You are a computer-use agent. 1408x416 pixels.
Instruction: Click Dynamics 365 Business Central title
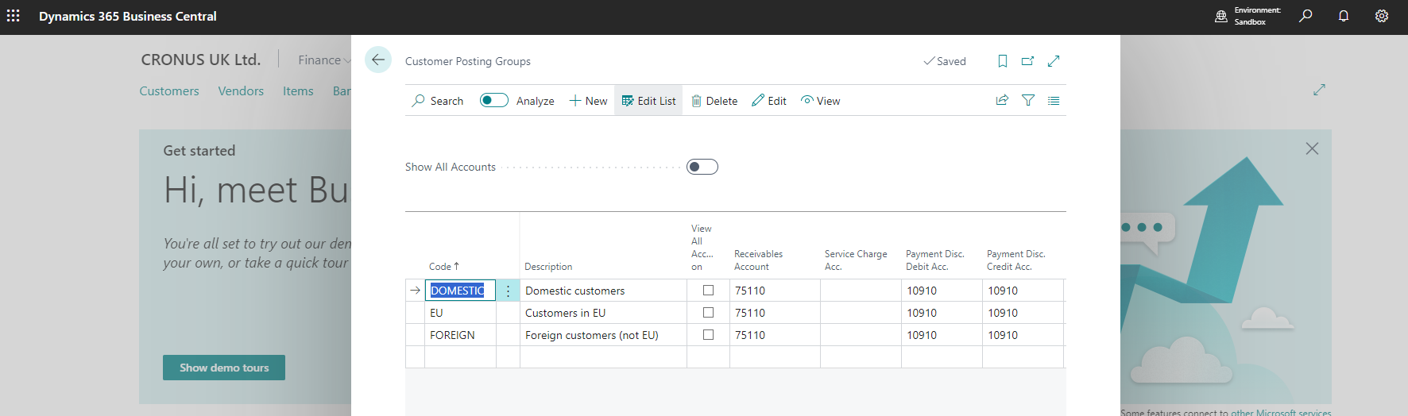pos(128,16)
